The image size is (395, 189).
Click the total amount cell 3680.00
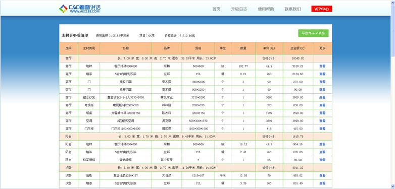pos(298,97)
